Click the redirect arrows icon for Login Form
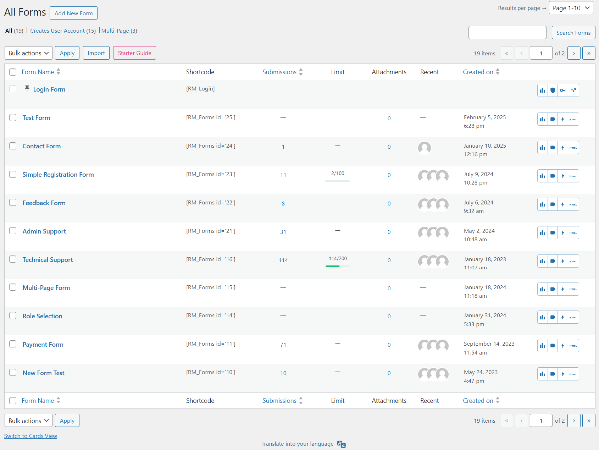599x450 pixels. (x=573, y=90)
